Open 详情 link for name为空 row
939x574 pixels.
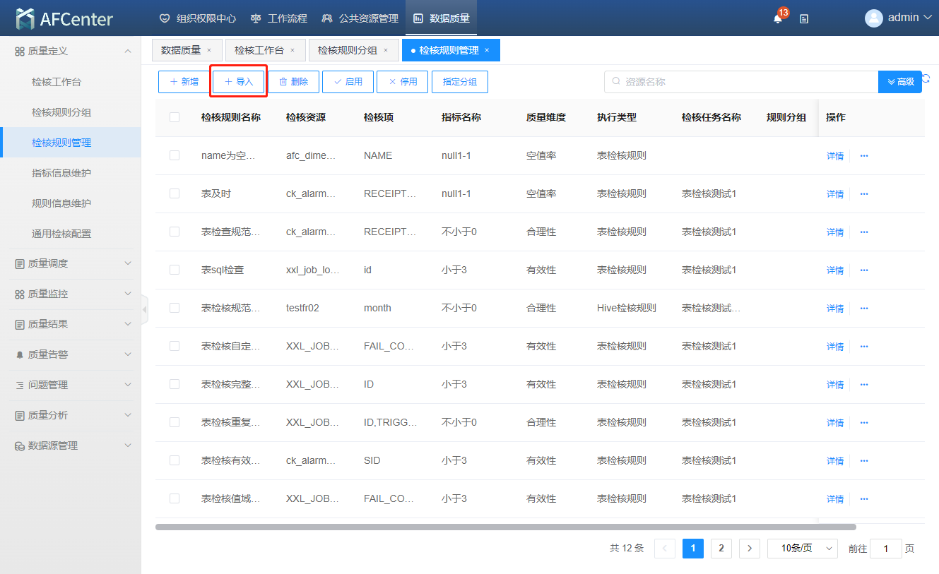click(835, 156)
